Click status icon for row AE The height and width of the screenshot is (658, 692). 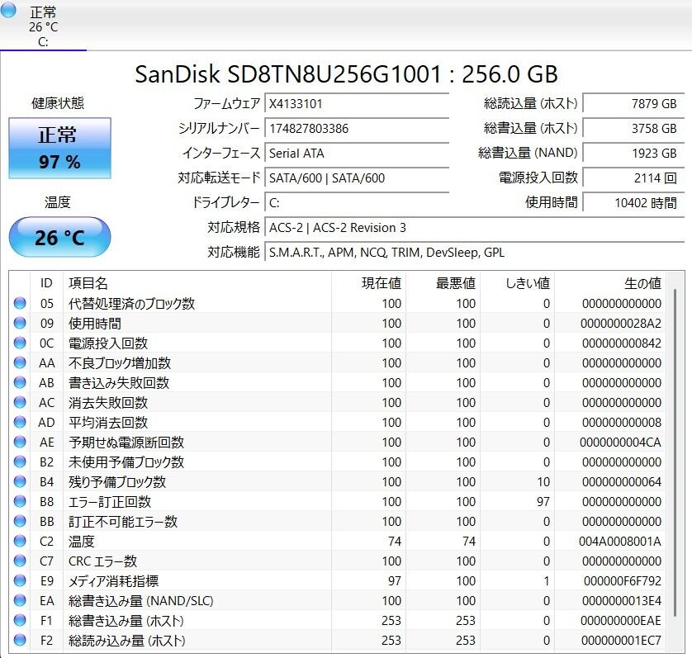coord(20,442)
